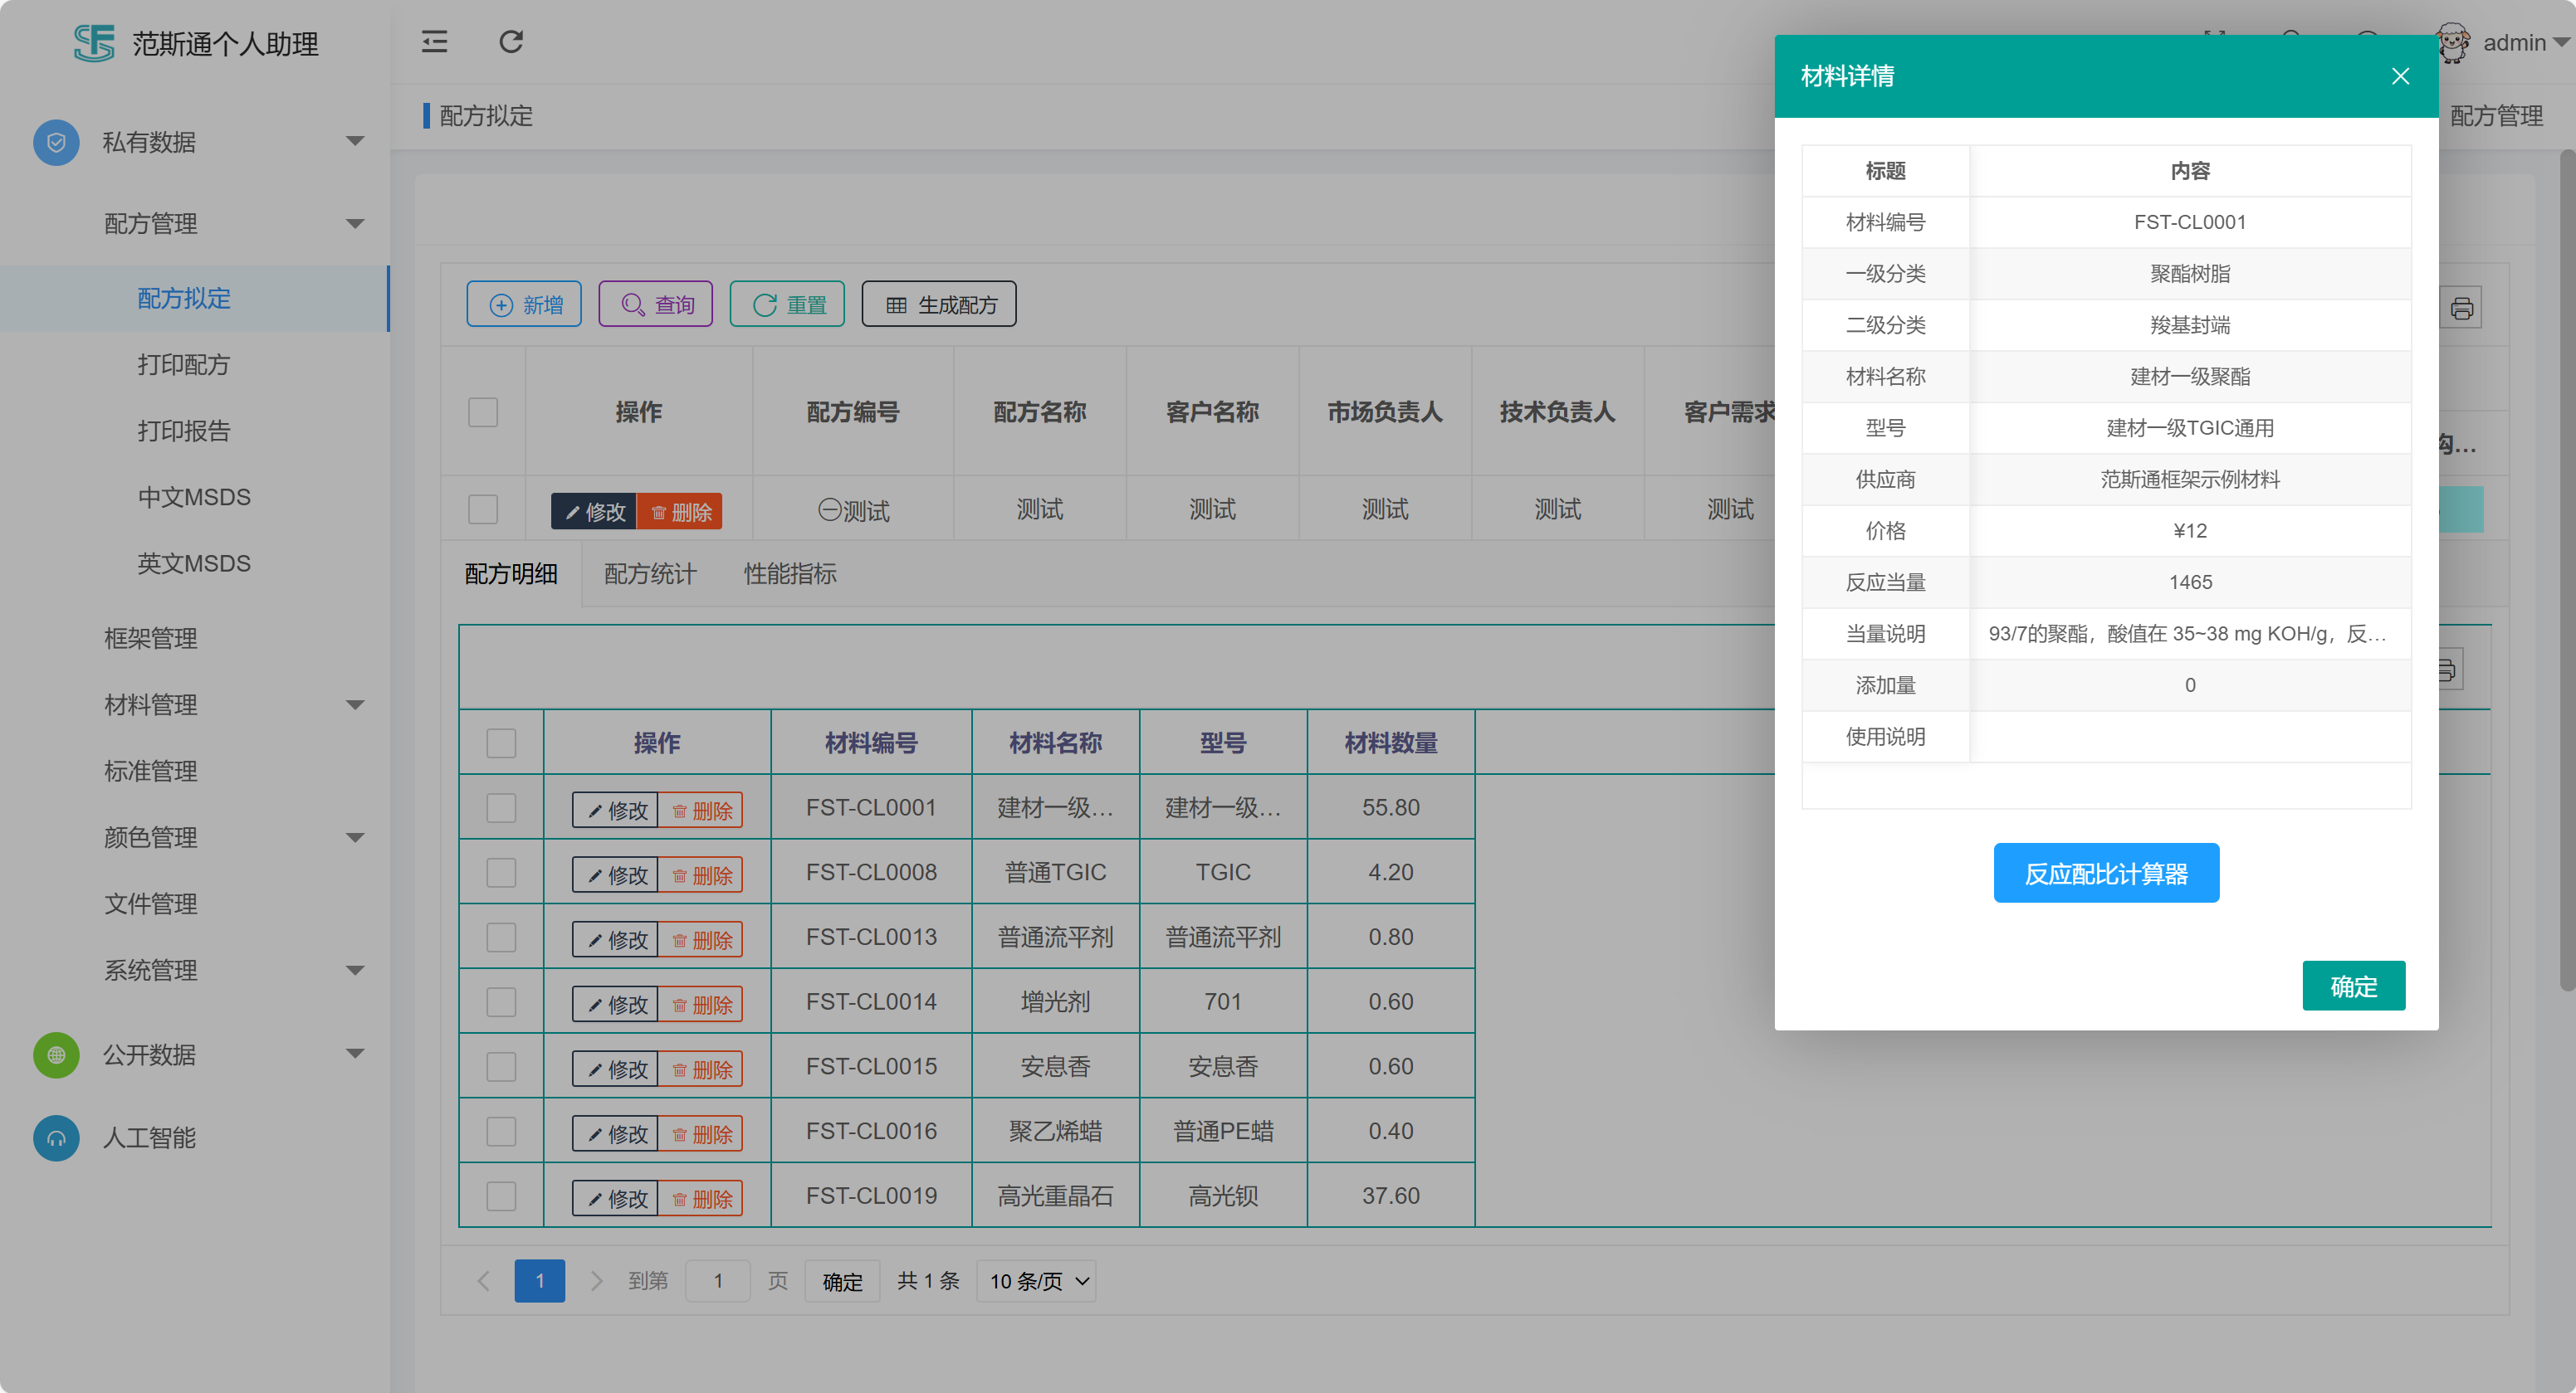The image size is (2576, 1393).
Task: Switch to the 性能指标 tab
Action: point(790,575)
